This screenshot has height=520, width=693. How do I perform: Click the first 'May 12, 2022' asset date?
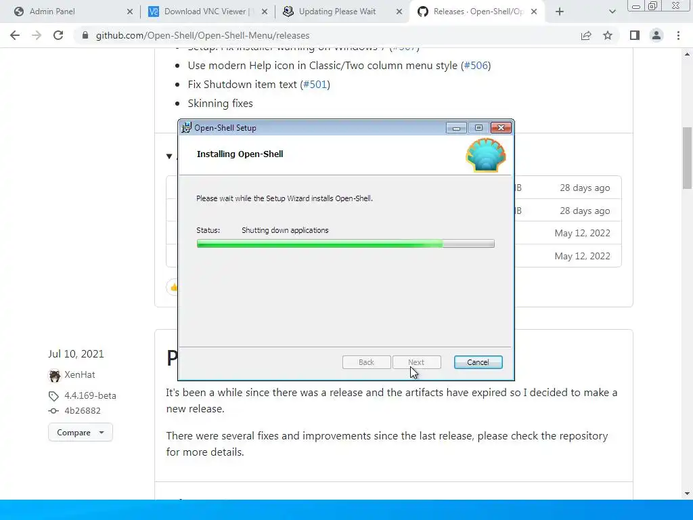click(583, 234)
